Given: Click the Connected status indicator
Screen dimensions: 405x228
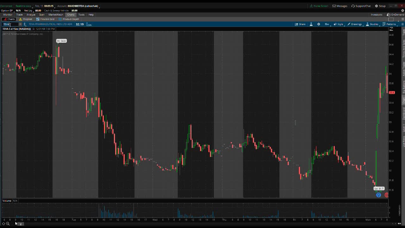Looking at the screenshot, I should [x=6, y=6].
